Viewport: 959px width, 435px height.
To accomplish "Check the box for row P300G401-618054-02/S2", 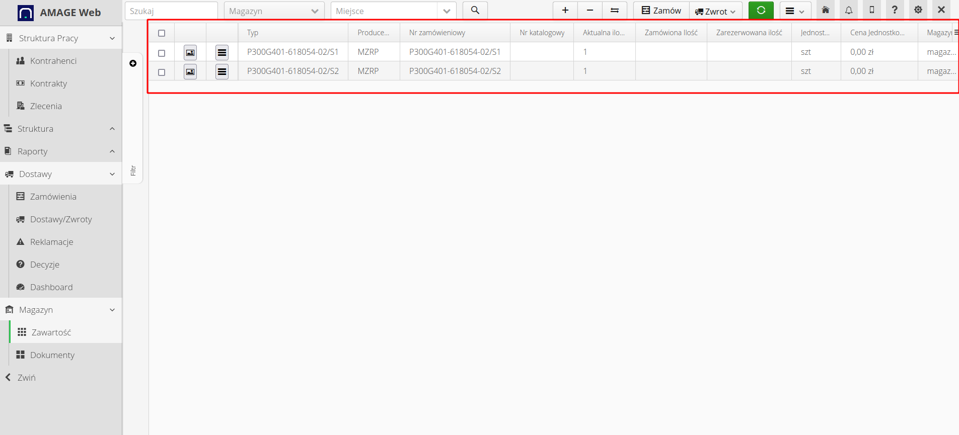I will point(162,72).
